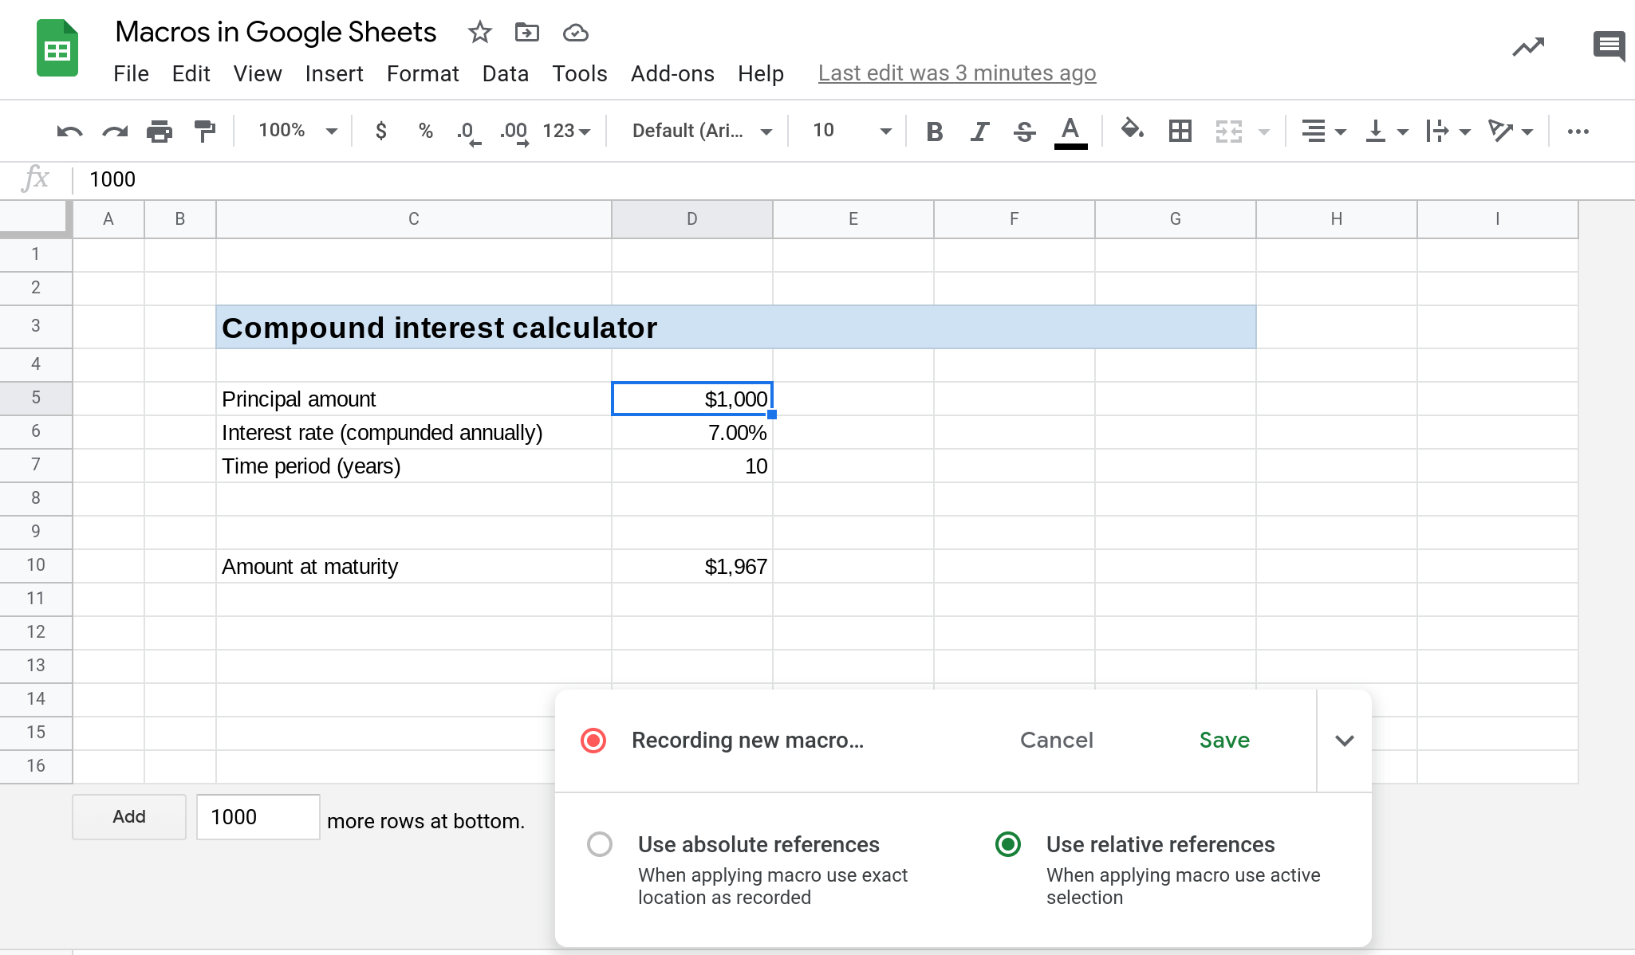Screen dimensions: 1635x955
Task: Open the Borders tool
Action: pos(1180,131)
